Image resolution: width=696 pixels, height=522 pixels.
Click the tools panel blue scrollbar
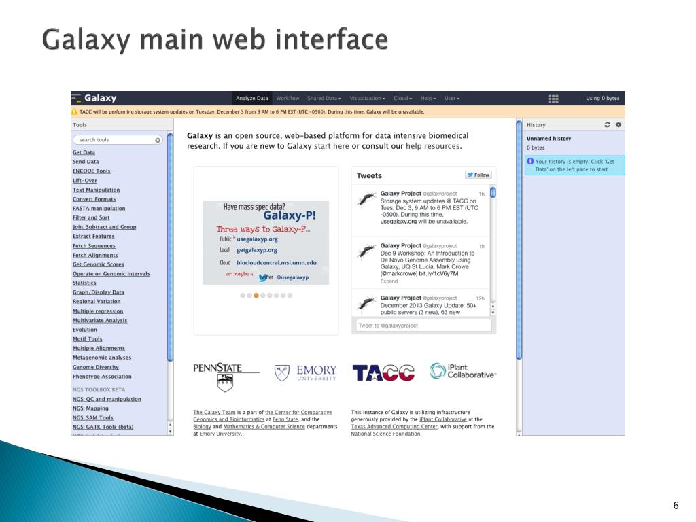coord(170,246)
